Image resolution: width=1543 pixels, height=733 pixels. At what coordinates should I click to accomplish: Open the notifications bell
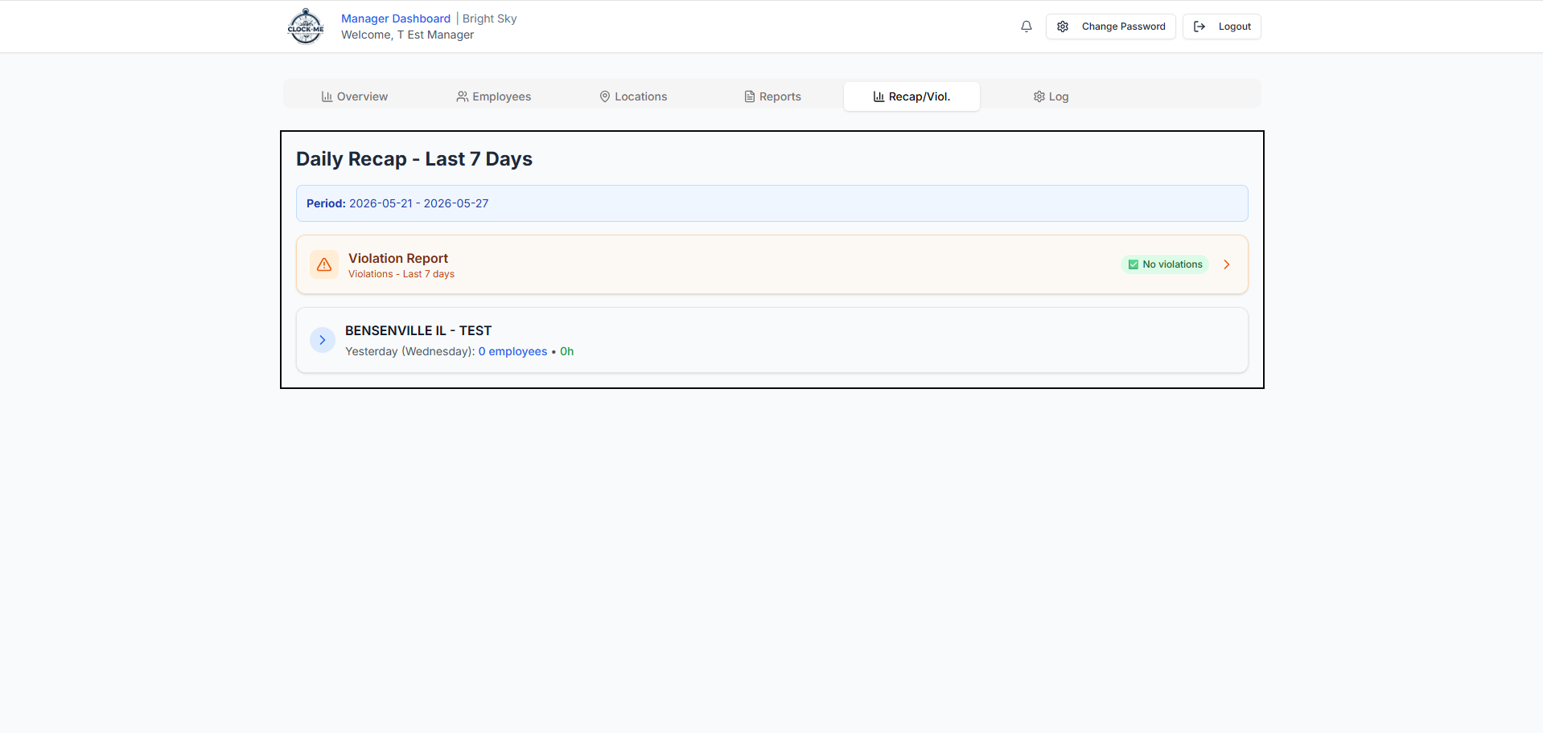coord(1027,27)
